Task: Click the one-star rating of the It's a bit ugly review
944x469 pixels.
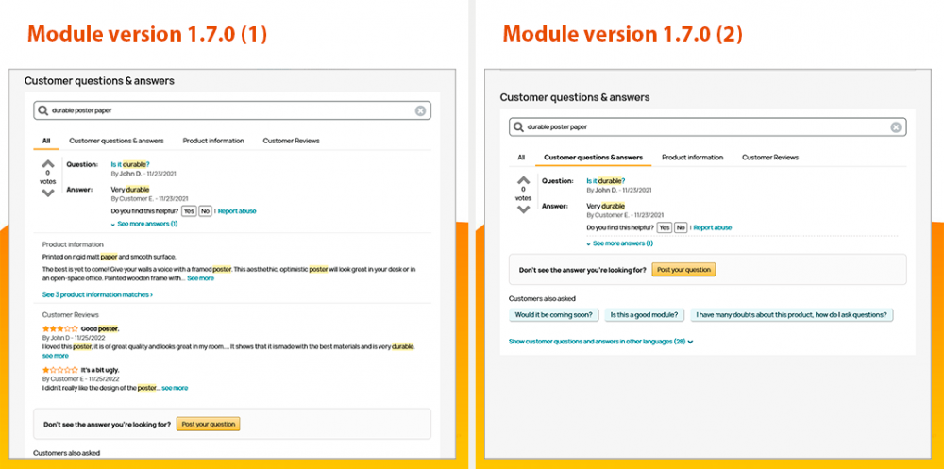Action: click(59, 370)
